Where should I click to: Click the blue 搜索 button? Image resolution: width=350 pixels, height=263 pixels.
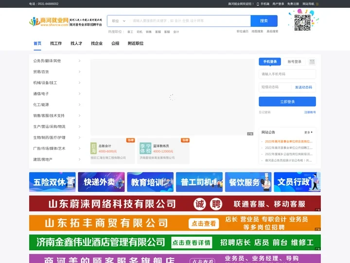(x=264, y=21)
